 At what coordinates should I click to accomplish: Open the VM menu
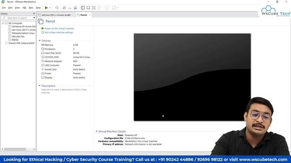[24, 8]
